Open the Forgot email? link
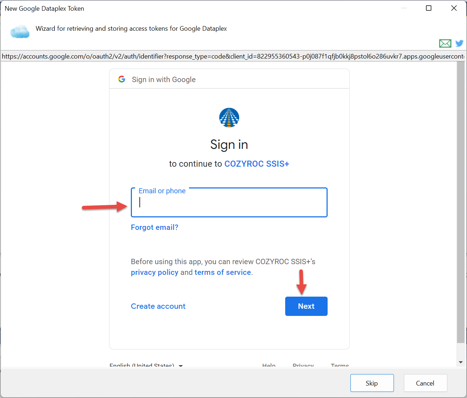This screenshot has height=398, width=467. [154, 227]
